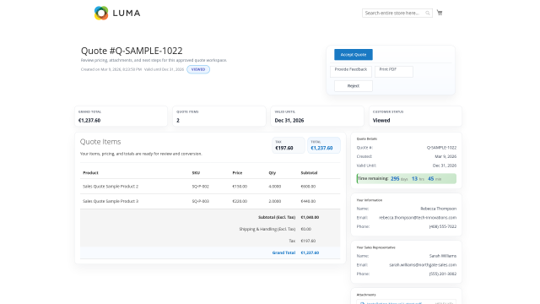Click the Quote Items heading
This screenshot has height=304, width=540.
[x=100, y=142]
